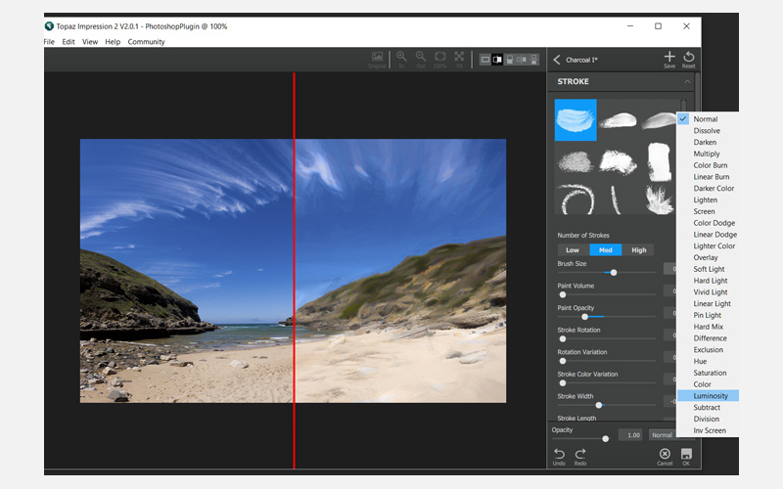Click the red split-view divider line
Screen dimensions: 783x489
pyautogui.click(x=295, y=271)
